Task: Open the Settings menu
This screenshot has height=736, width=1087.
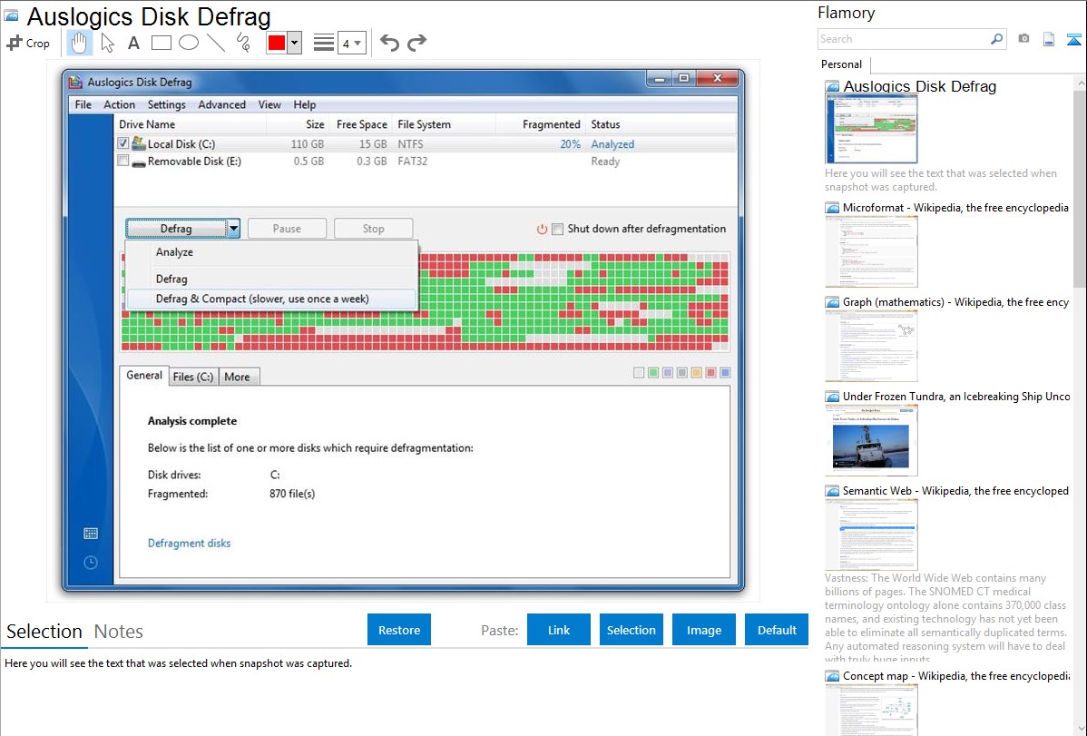Action: pyautogui.click(x=166, y=104)
